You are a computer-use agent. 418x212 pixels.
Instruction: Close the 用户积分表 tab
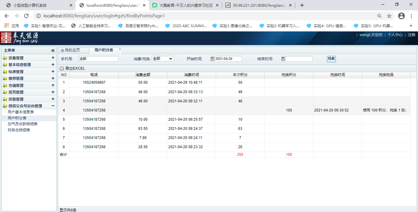pyautogui.click(x=120, y=49)
